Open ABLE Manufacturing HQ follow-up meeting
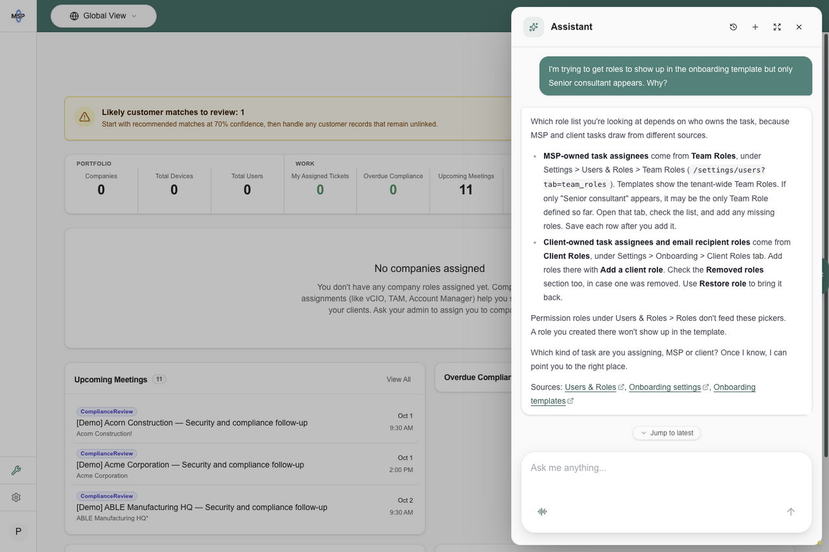 tap(245, 507)
